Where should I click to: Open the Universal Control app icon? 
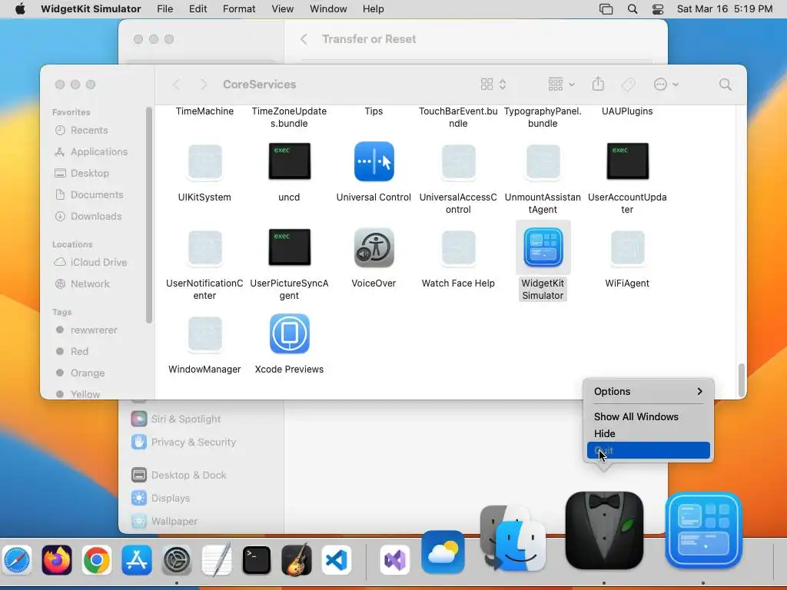pyautogui.click(x=374, y=161)
